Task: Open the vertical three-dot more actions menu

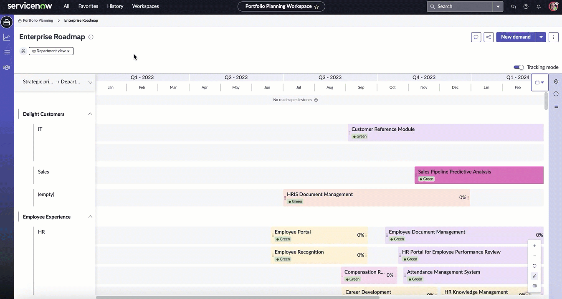Action: point(554,37)
